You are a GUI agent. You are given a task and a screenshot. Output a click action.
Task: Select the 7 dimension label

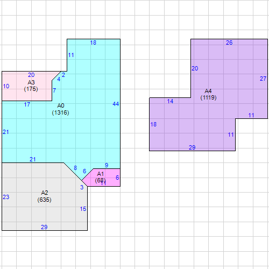pyautogui.click(x=54, y=90)
